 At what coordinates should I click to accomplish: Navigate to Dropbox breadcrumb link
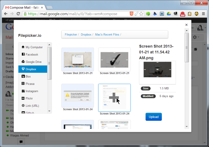tap(86, 35)
